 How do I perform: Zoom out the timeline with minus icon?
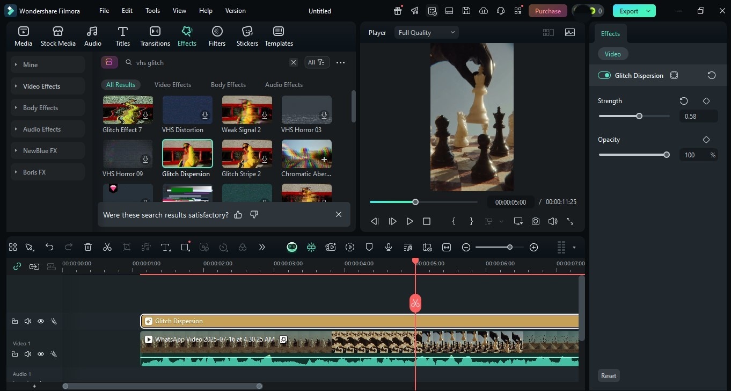(x=466, y=247)
